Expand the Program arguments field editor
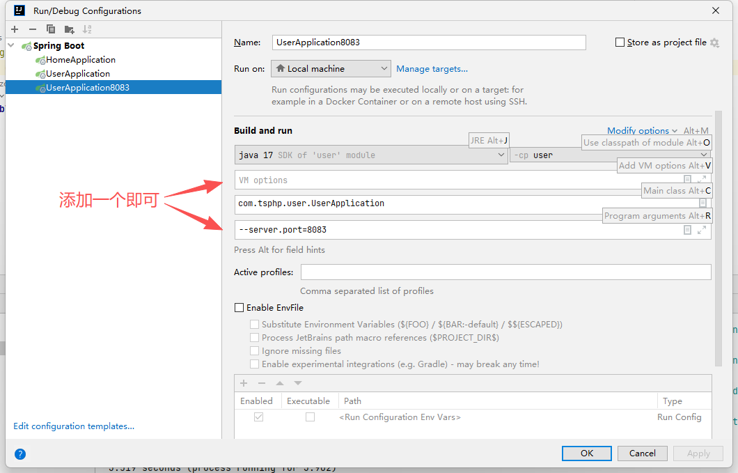Viewport: 738px width, 473px height. 702,230
